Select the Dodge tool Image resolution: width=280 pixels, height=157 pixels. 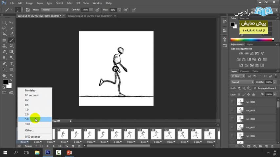11,57
